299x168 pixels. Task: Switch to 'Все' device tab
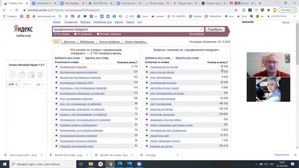[x=57, y=42]
